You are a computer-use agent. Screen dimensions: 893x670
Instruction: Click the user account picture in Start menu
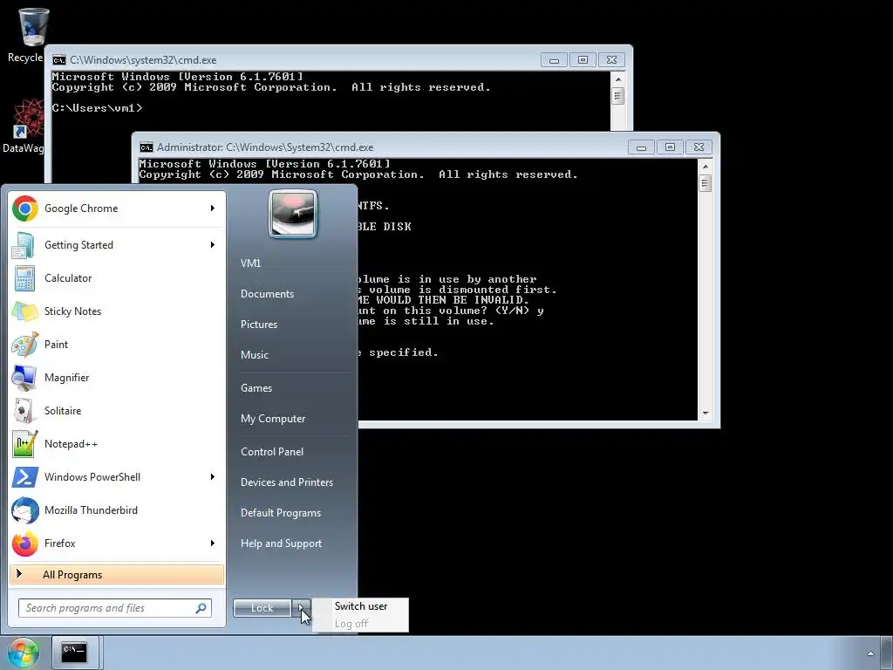tap(293, 215)
